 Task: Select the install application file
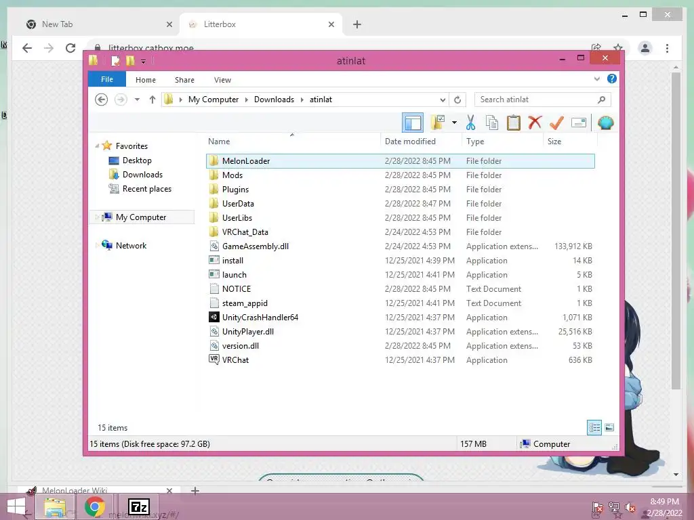coord(401,261)
